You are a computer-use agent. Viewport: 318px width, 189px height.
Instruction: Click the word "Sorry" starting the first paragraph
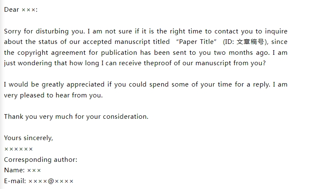(x=13, y=31)
